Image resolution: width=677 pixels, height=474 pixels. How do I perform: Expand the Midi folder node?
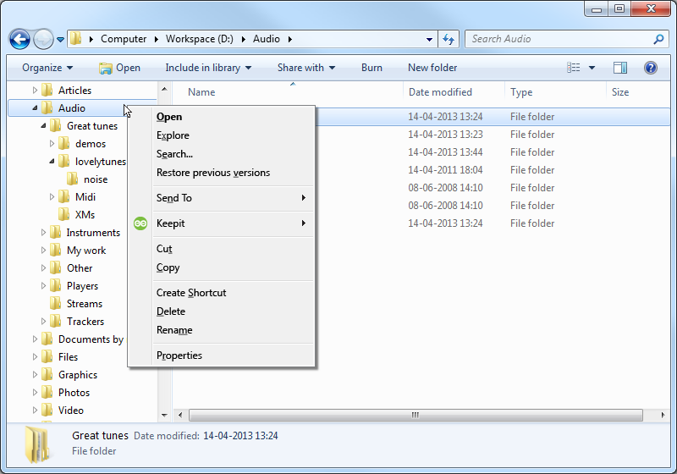[x=52, y=197]
